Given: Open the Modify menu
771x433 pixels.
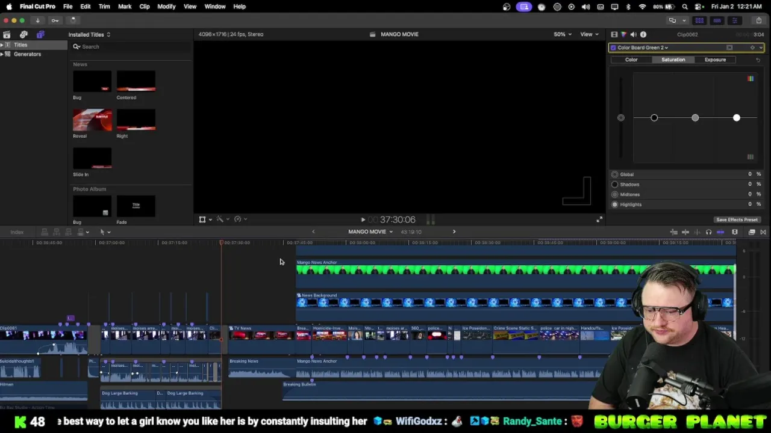Looking at the screenshot, I should (x=166, y=7).
